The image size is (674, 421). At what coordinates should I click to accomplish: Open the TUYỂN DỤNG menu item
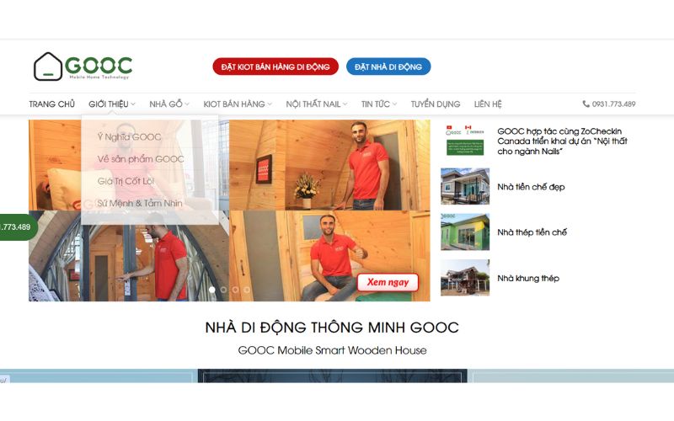coord(436,104)
